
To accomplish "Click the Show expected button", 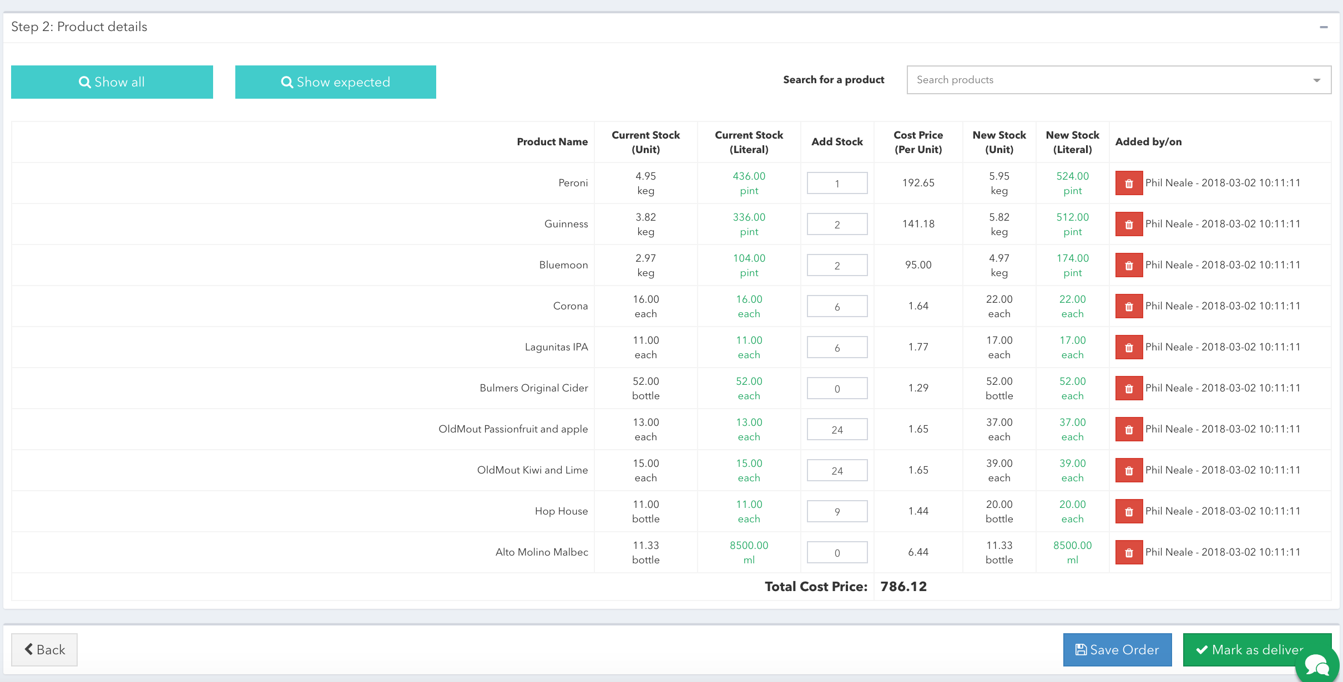I will tap(335, 82).
